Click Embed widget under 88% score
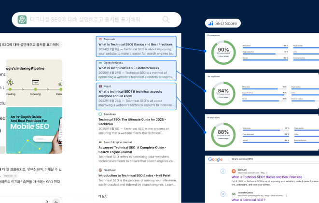 pos(223,139)
